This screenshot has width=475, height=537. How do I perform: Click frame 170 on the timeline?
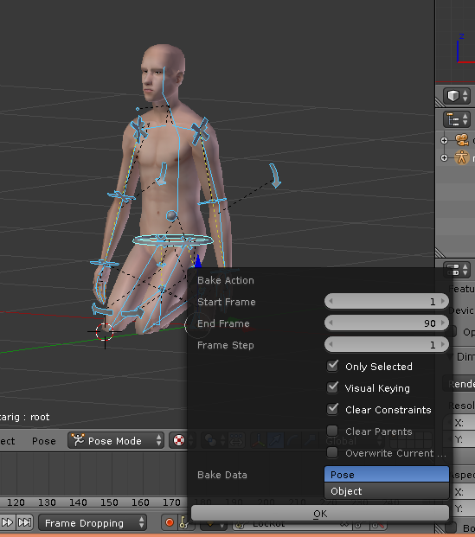coord(171,502)
